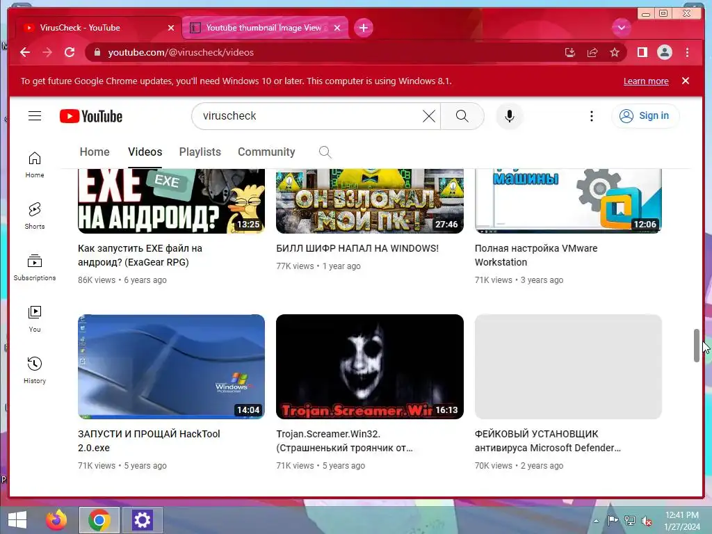Image resolution: width=712 pixels, height=534 pixels.
Task: Open the Trojan.Screamer video thumbnail
Action: pyautogui.click(x=370, y=366)
